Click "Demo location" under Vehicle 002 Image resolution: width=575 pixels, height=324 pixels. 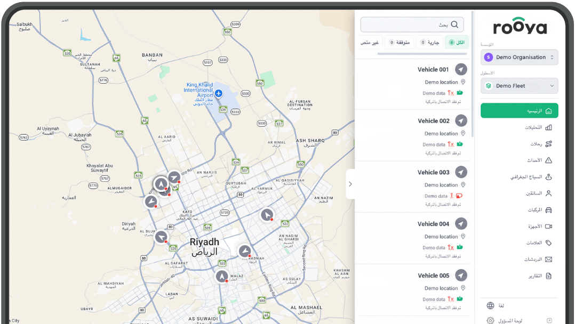[x=441, y=134]
